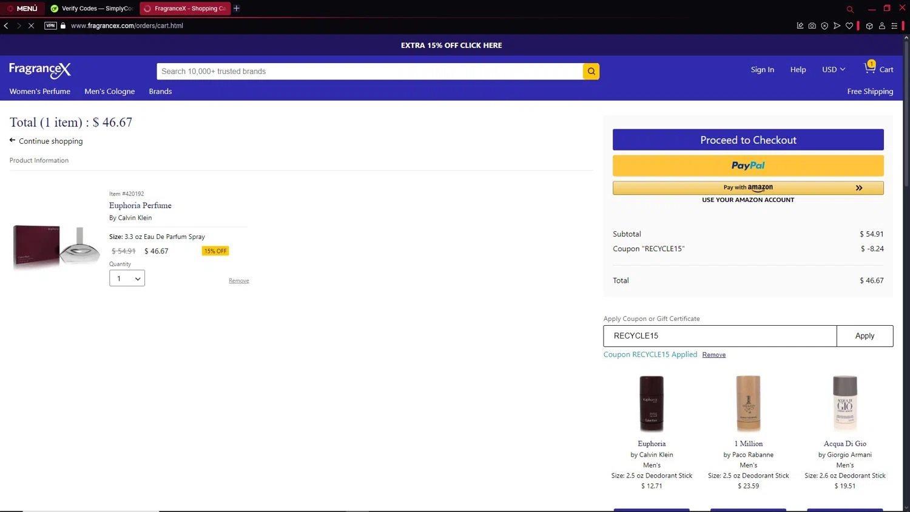Open the Euphoria by Calvin Klein Men's title
The height and width of the screenshot is (512, 910).
coord(652,444)
